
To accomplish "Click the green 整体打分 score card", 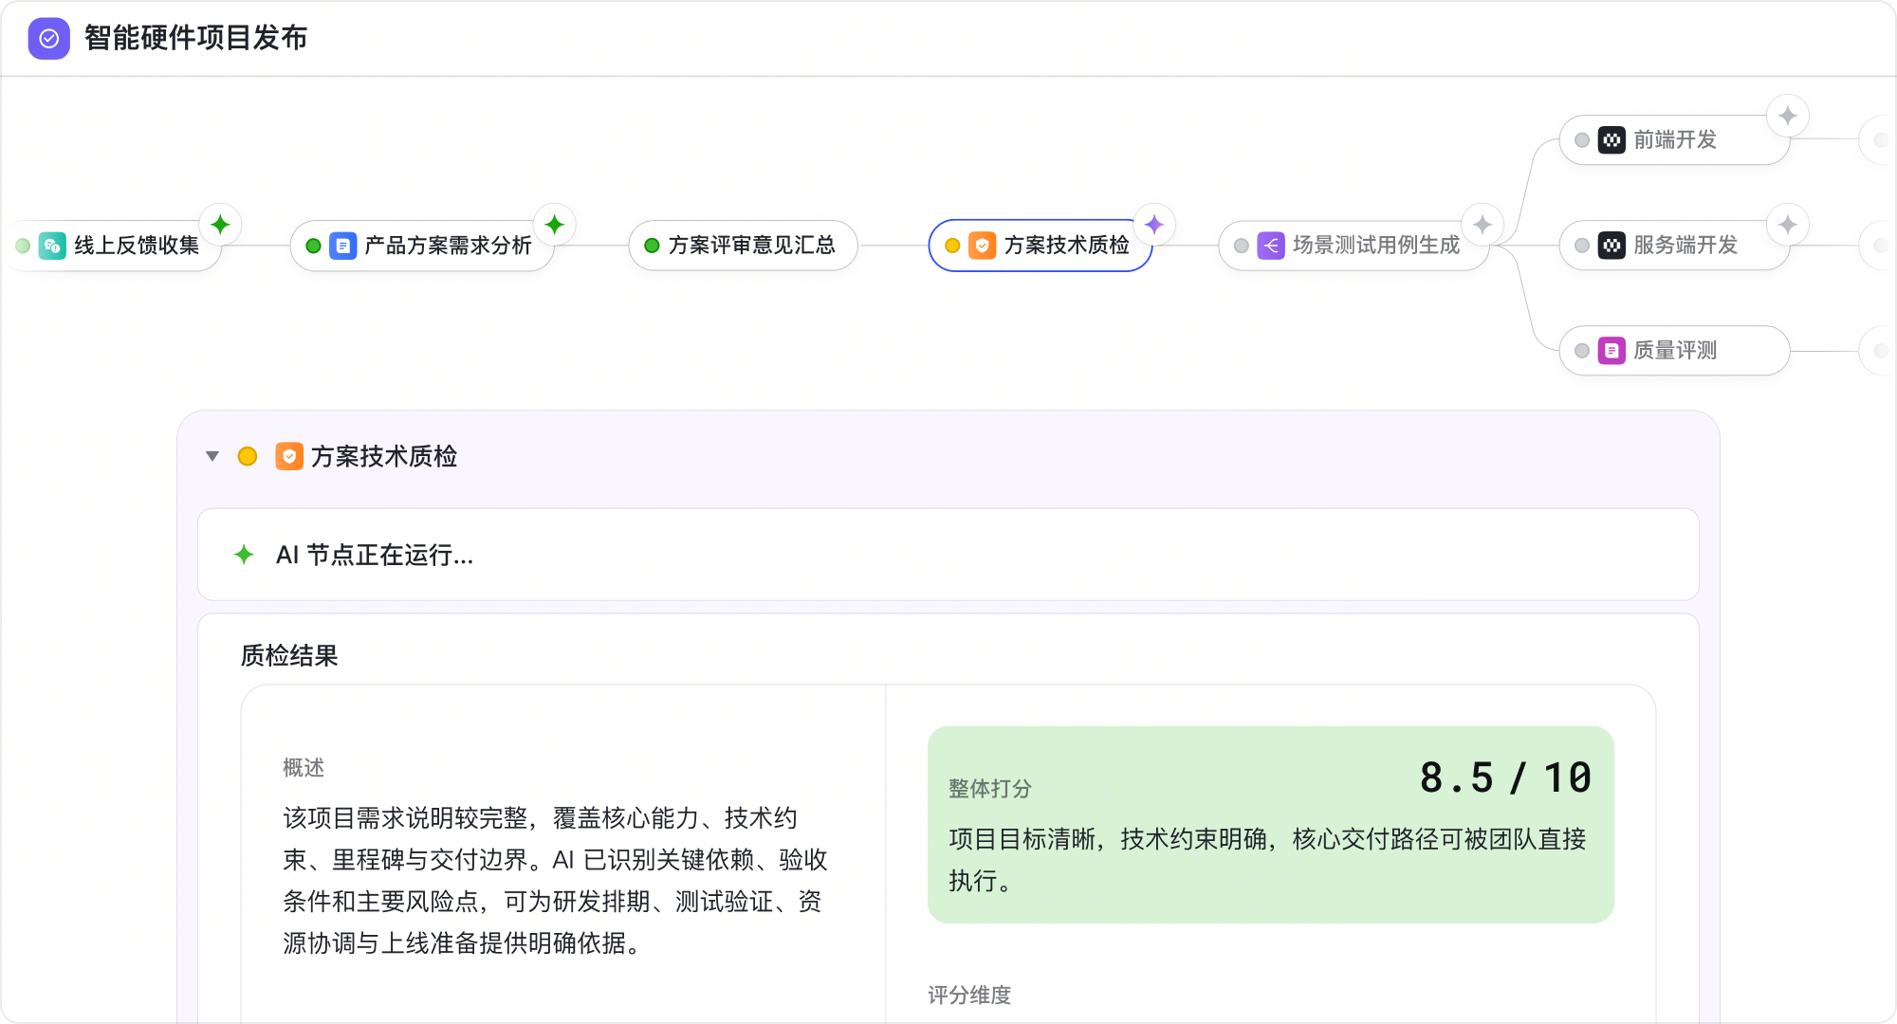I will 1271,825.
